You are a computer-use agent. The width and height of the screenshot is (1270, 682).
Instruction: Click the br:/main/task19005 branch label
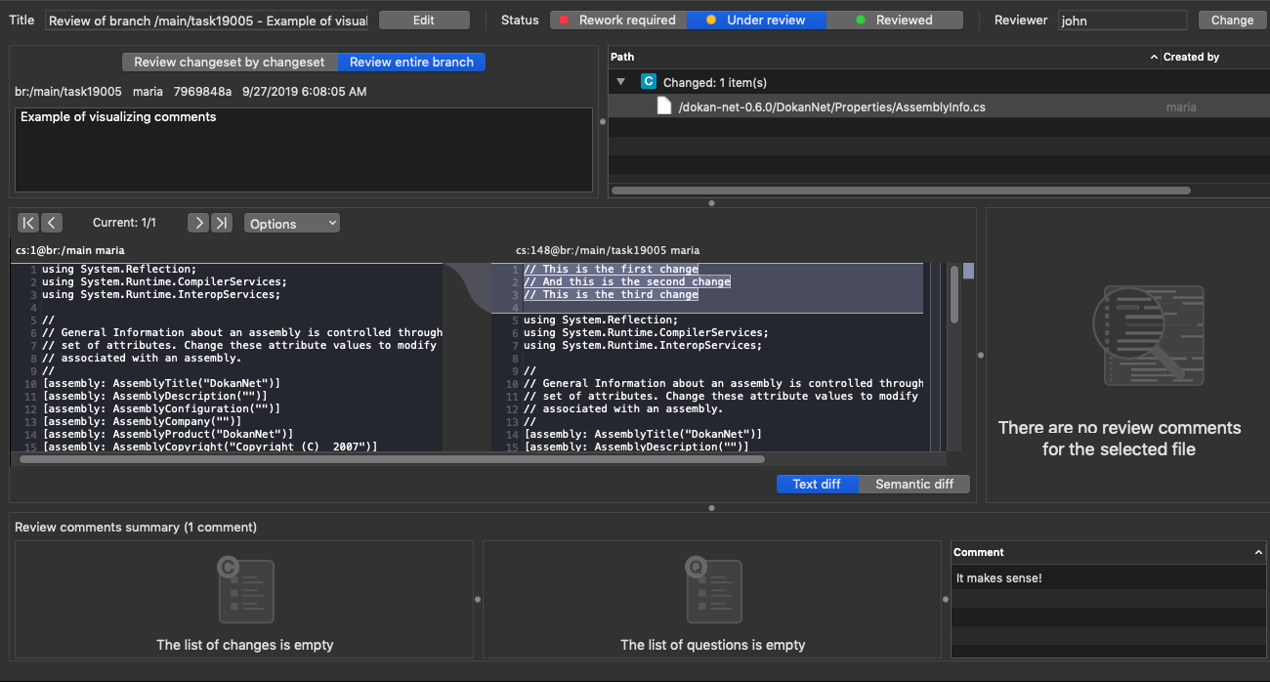pyautogui.click(x=68, y=91)
